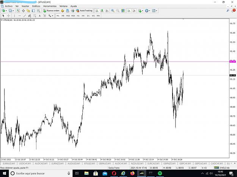Draw a horizontal line
Image resolution: width=237 pixels, height=177 pixels.
19,16
